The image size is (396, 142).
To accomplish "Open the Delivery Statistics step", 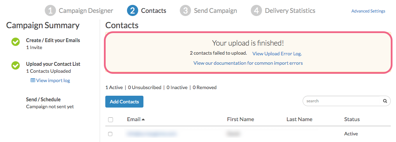I will 290,10.
